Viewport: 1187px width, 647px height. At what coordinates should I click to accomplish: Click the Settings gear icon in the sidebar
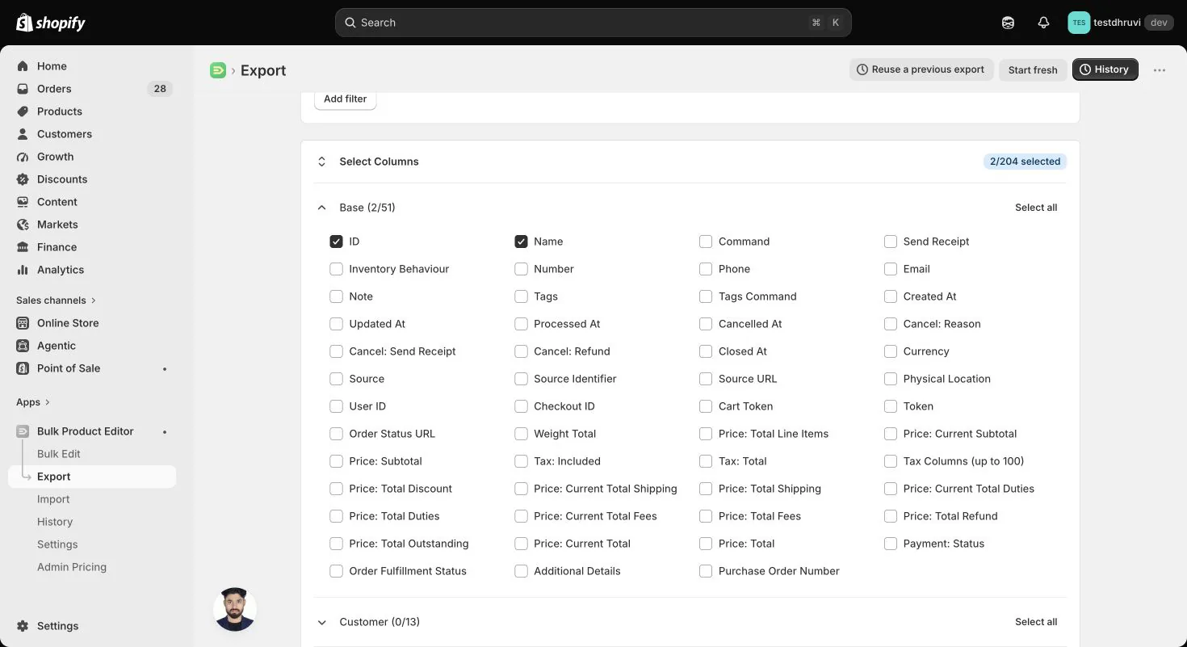pyautogui.click(x=23, y=626)
